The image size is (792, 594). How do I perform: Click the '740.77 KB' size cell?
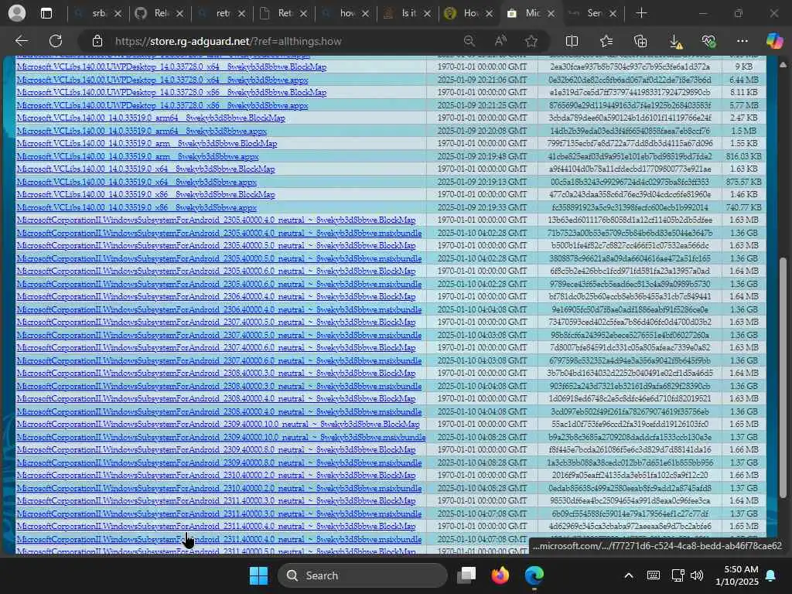[x=743, y=207]
